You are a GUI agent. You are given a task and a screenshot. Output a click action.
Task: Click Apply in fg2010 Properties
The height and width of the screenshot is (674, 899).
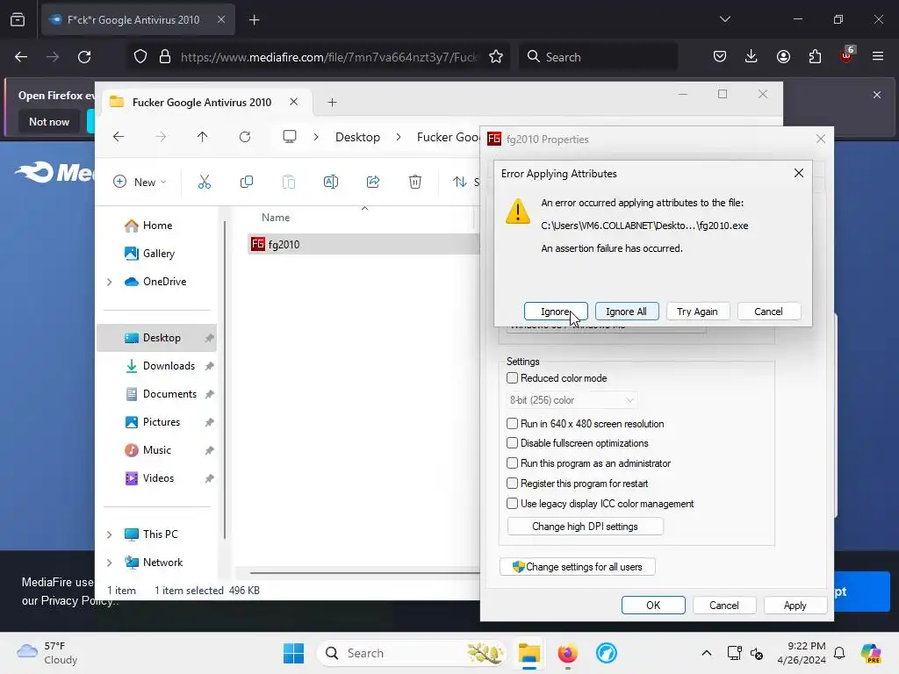click(x=795, y=606)
